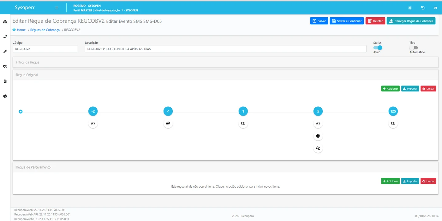Open the Réguas de Cobrança breadcrumb

[45, 30]
